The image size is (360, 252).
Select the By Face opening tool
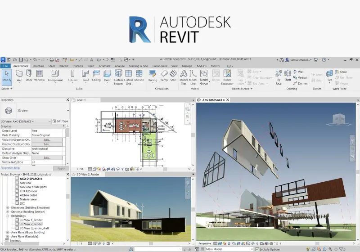279,77
